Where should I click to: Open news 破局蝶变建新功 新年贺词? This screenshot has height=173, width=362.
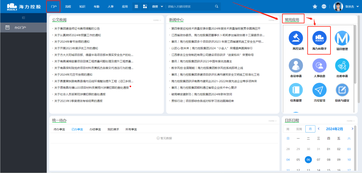tap(201, 94)
